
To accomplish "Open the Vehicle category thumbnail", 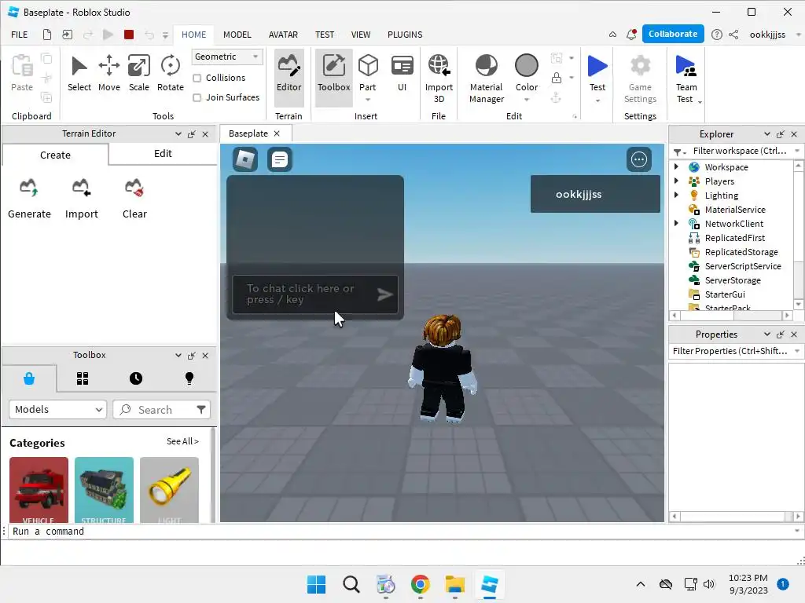I will [39, 490].
